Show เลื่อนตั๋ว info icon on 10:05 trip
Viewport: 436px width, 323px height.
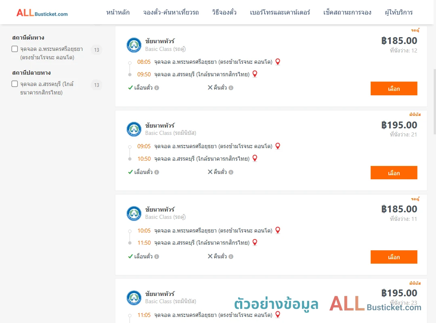pyautogui.click(x=157, y=256)
